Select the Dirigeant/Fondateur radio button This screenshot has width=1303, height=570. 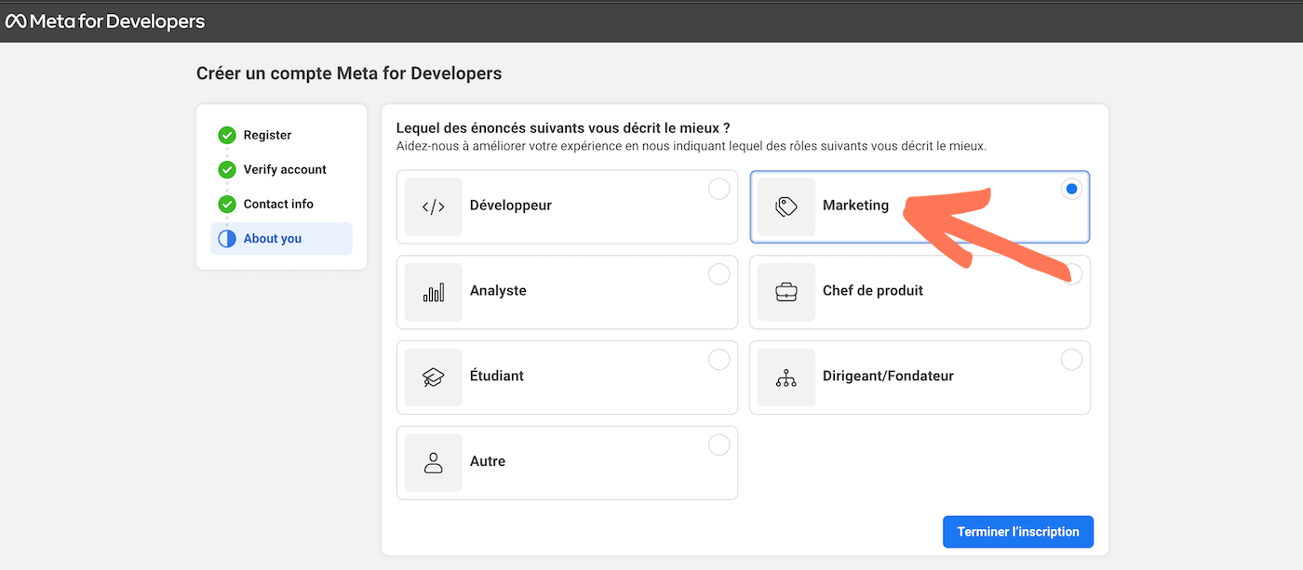click(1071, 360)
